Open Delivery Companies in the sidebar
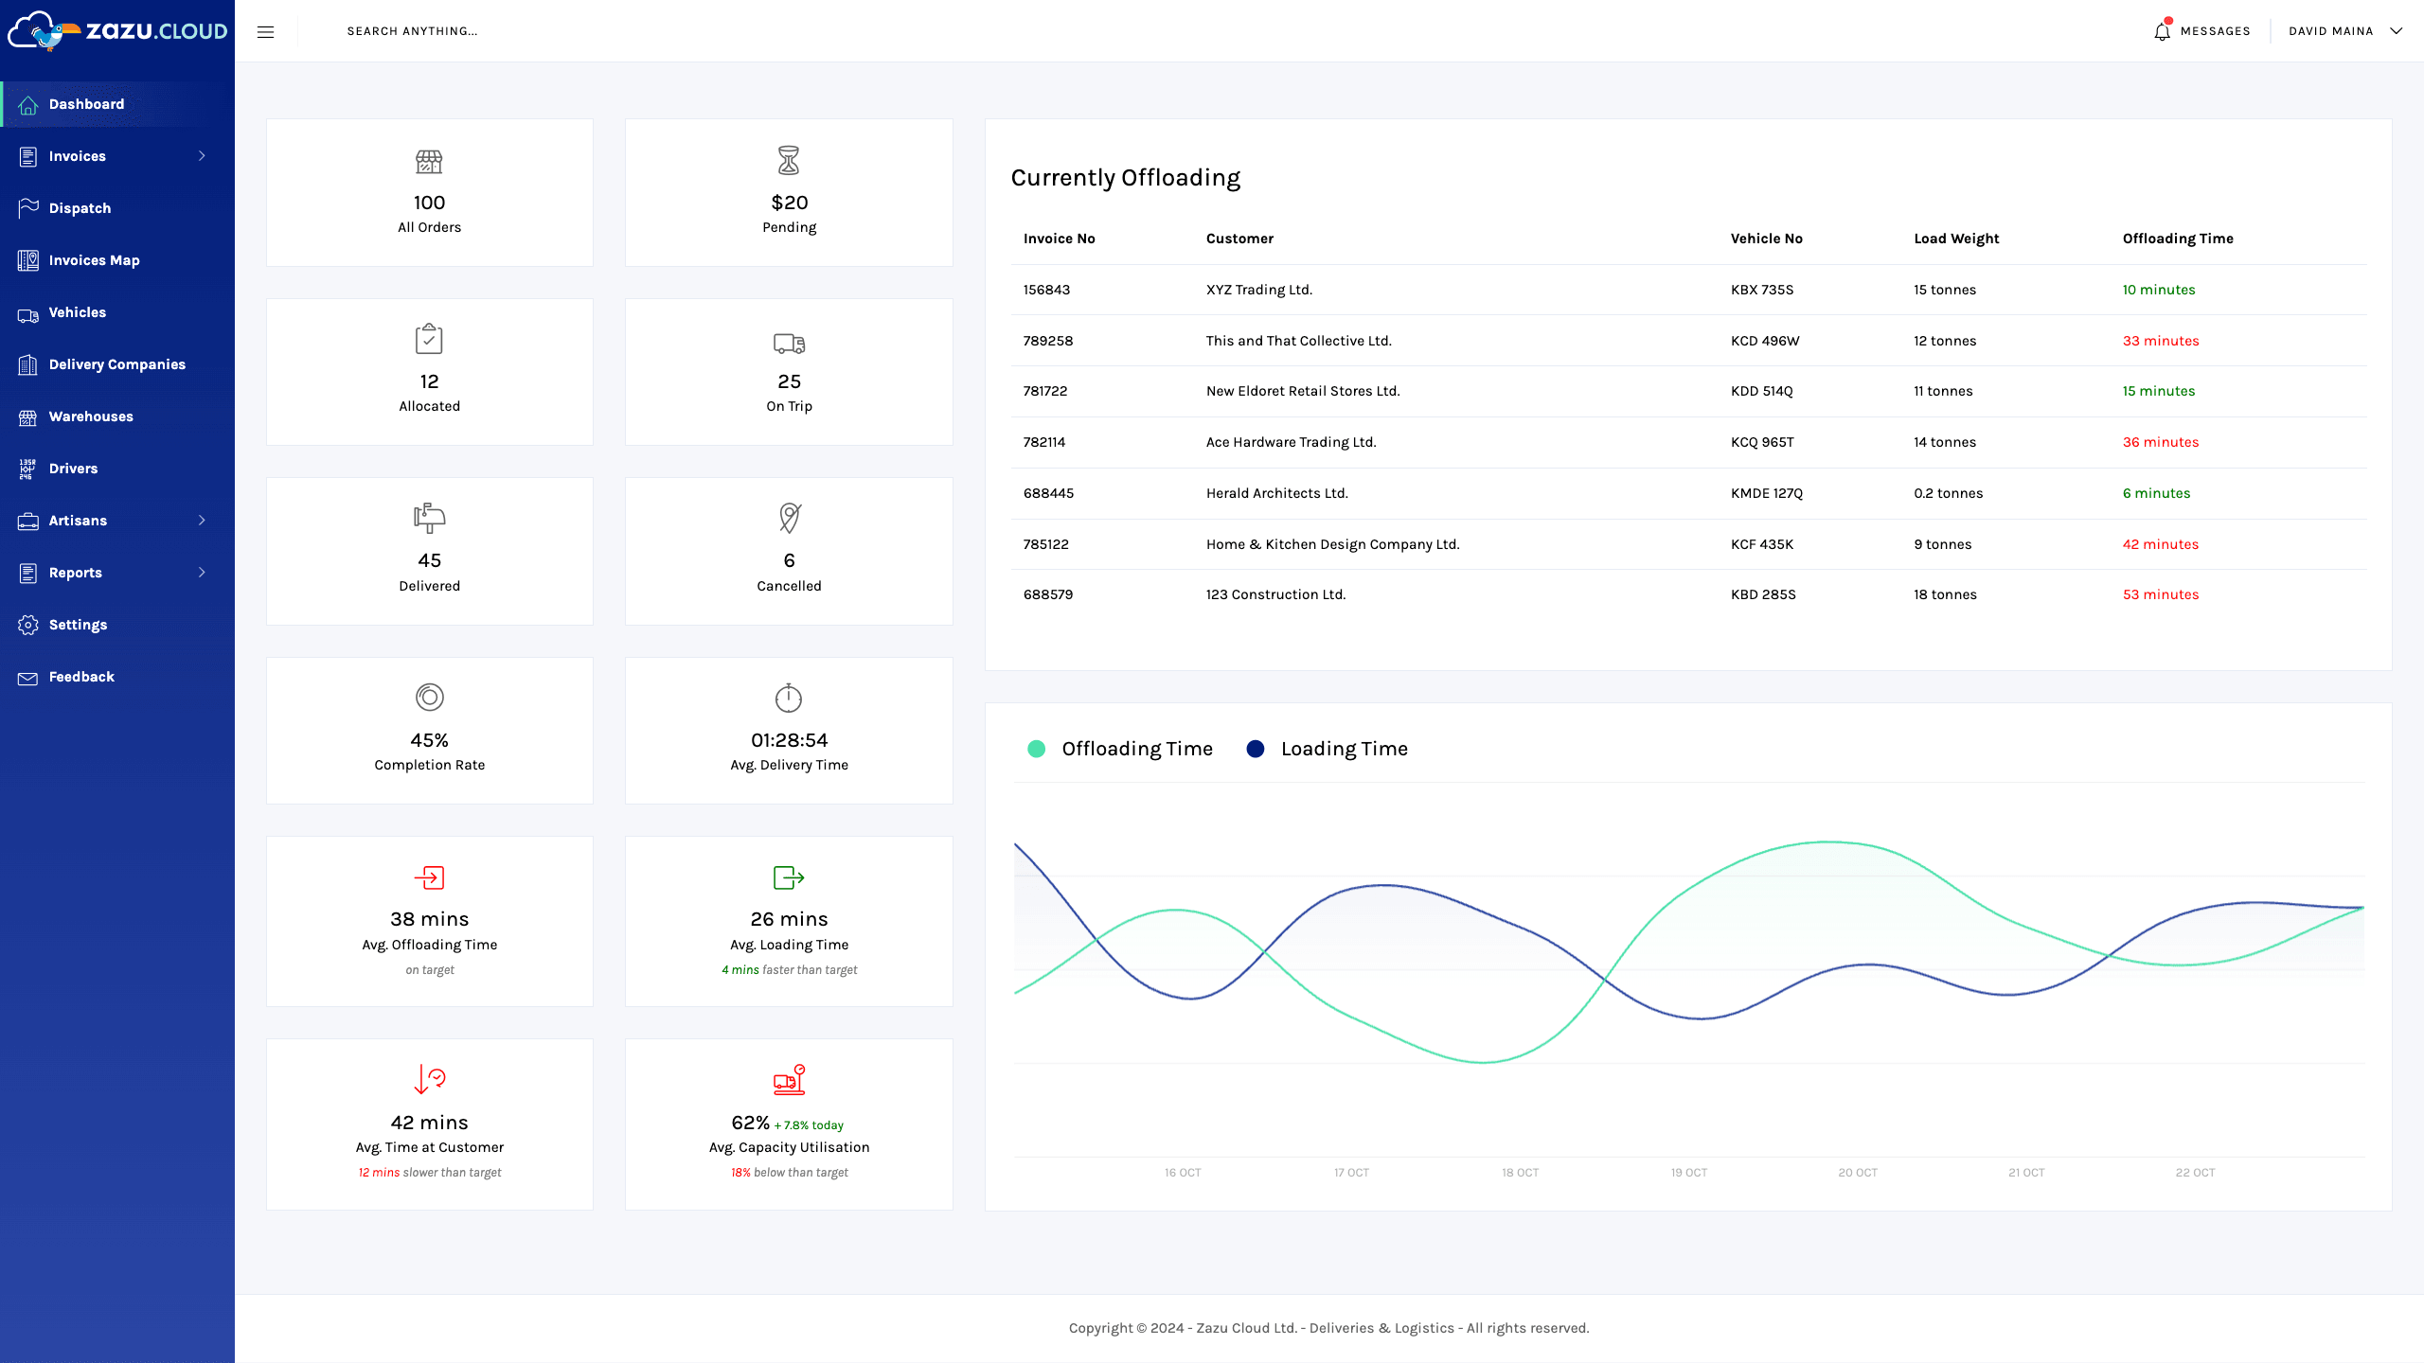Image resolution: width=2424 pixels, height=1363 pixels. (117, 364)
